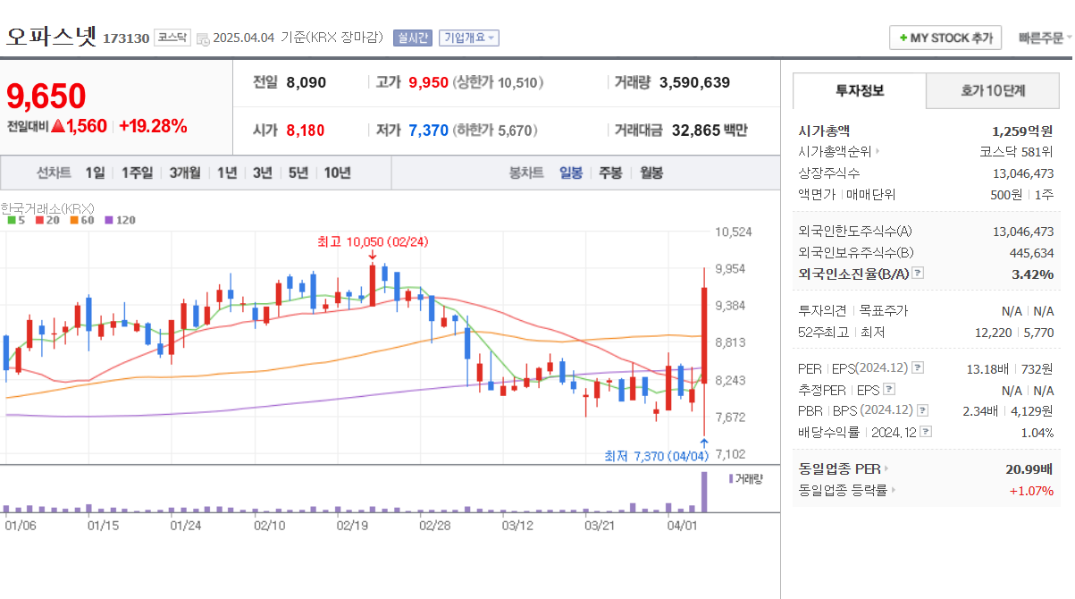Show the 주봉 weekly candle chart
Viewport: 1075px width, 599px height.
pos(610,173)
